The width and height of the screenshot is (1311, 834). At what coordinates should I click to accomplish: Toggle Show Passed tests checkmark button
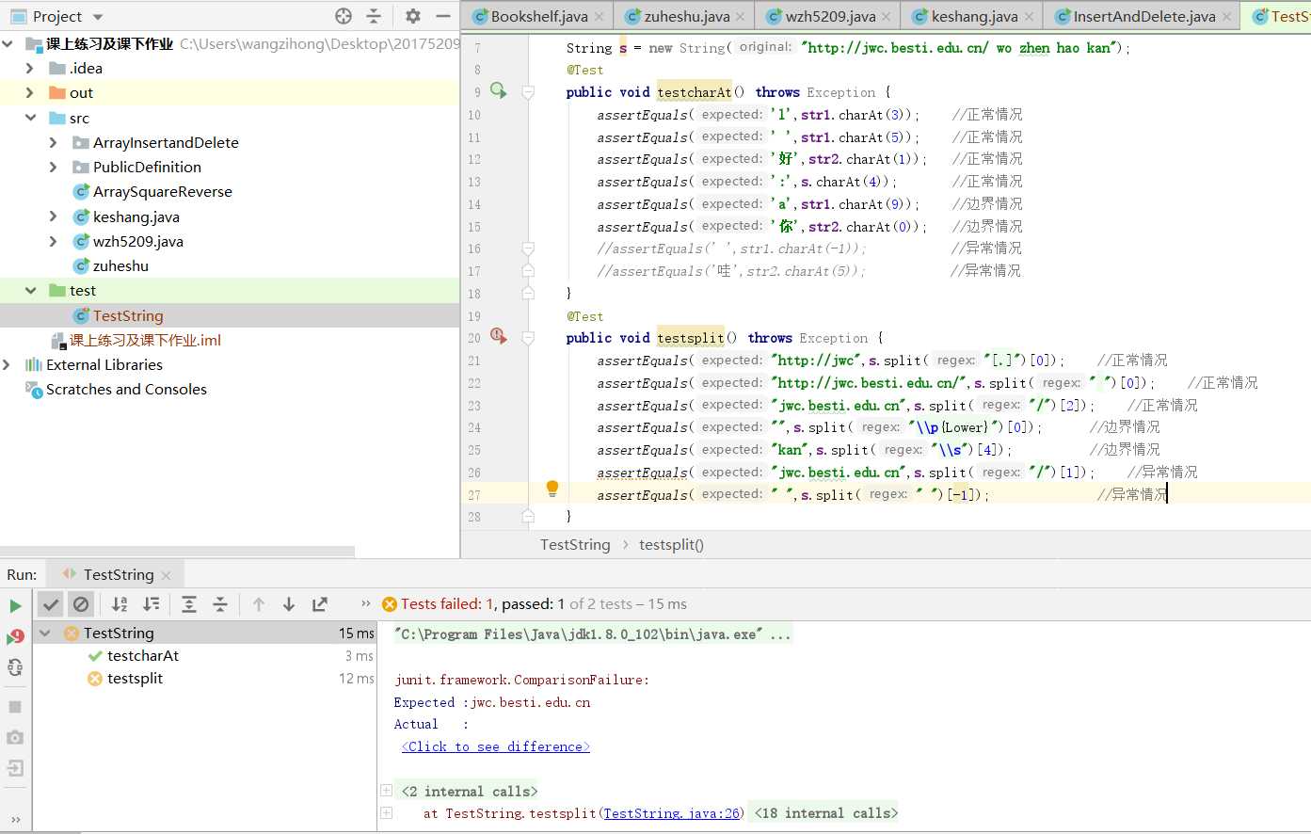point(51,604)
